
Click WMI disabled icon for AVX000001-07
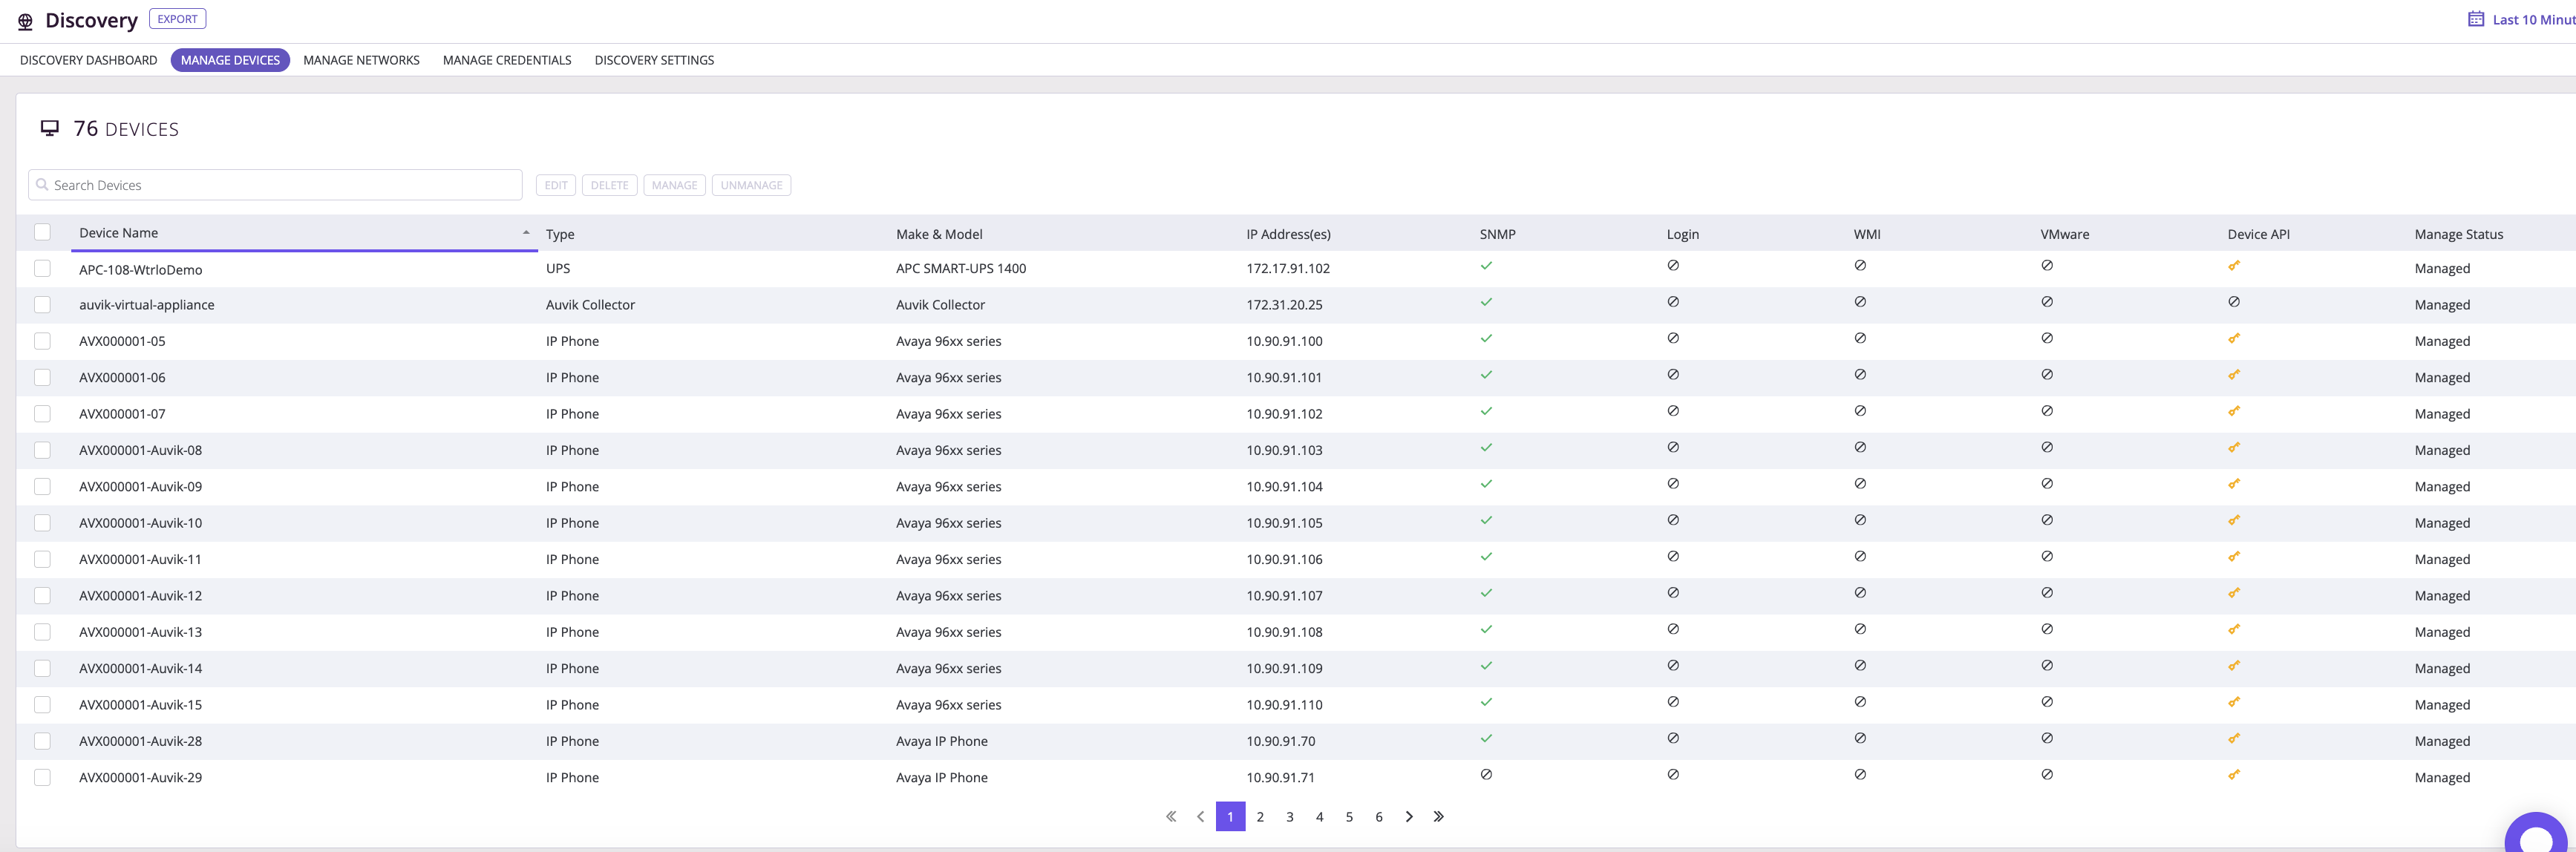point(1860,411)
